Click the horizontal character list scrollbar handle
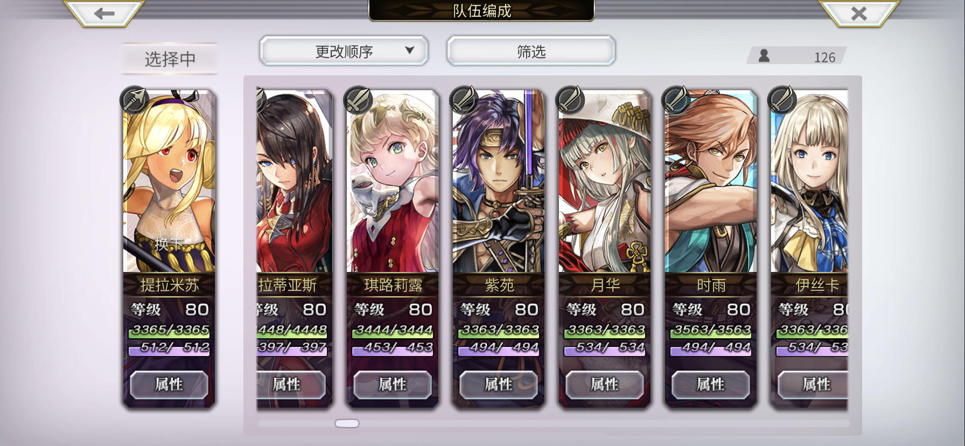 point(347,423)
